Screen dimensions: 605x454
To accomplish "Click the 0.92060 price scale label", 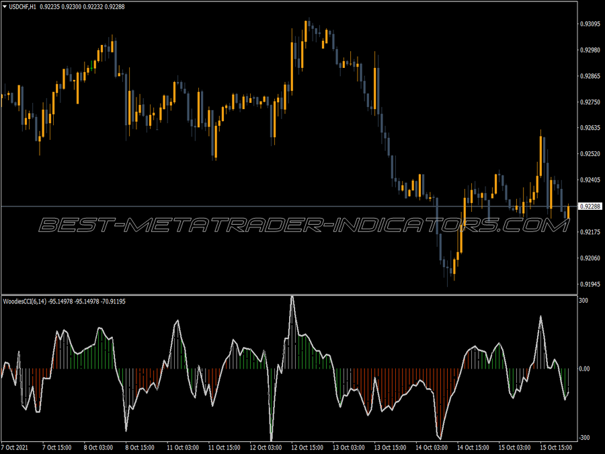I will [x=590, y=258].
